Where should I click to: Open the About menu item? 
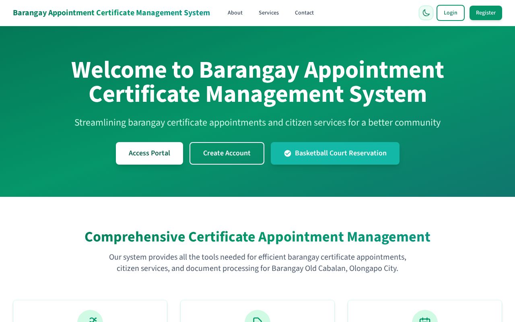tap(235, 13)
